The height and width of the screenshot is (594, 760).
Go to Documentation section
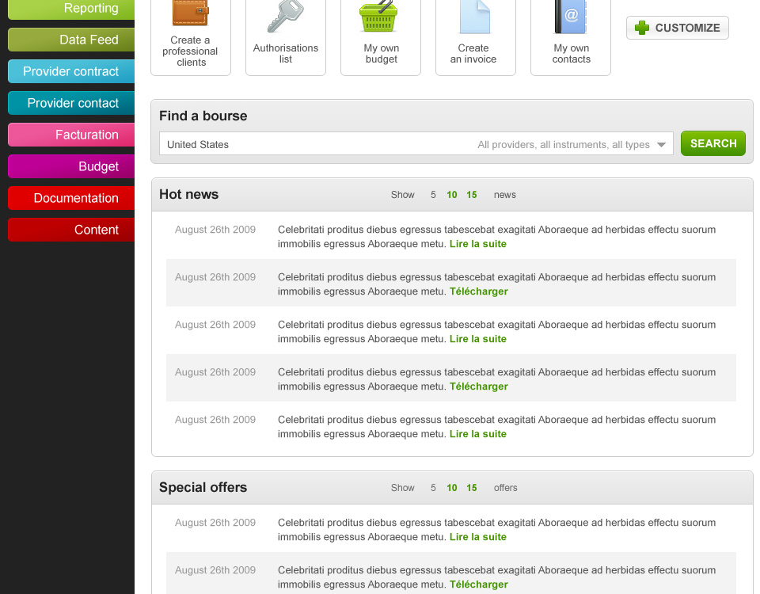click(71, 198)
